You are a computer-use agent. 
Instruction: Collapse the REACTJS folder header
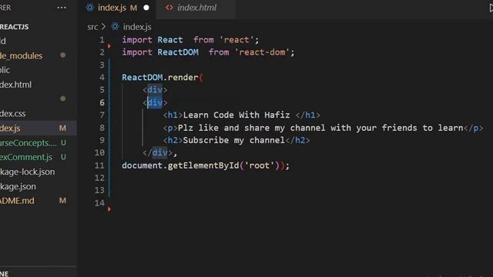[14, 27]
